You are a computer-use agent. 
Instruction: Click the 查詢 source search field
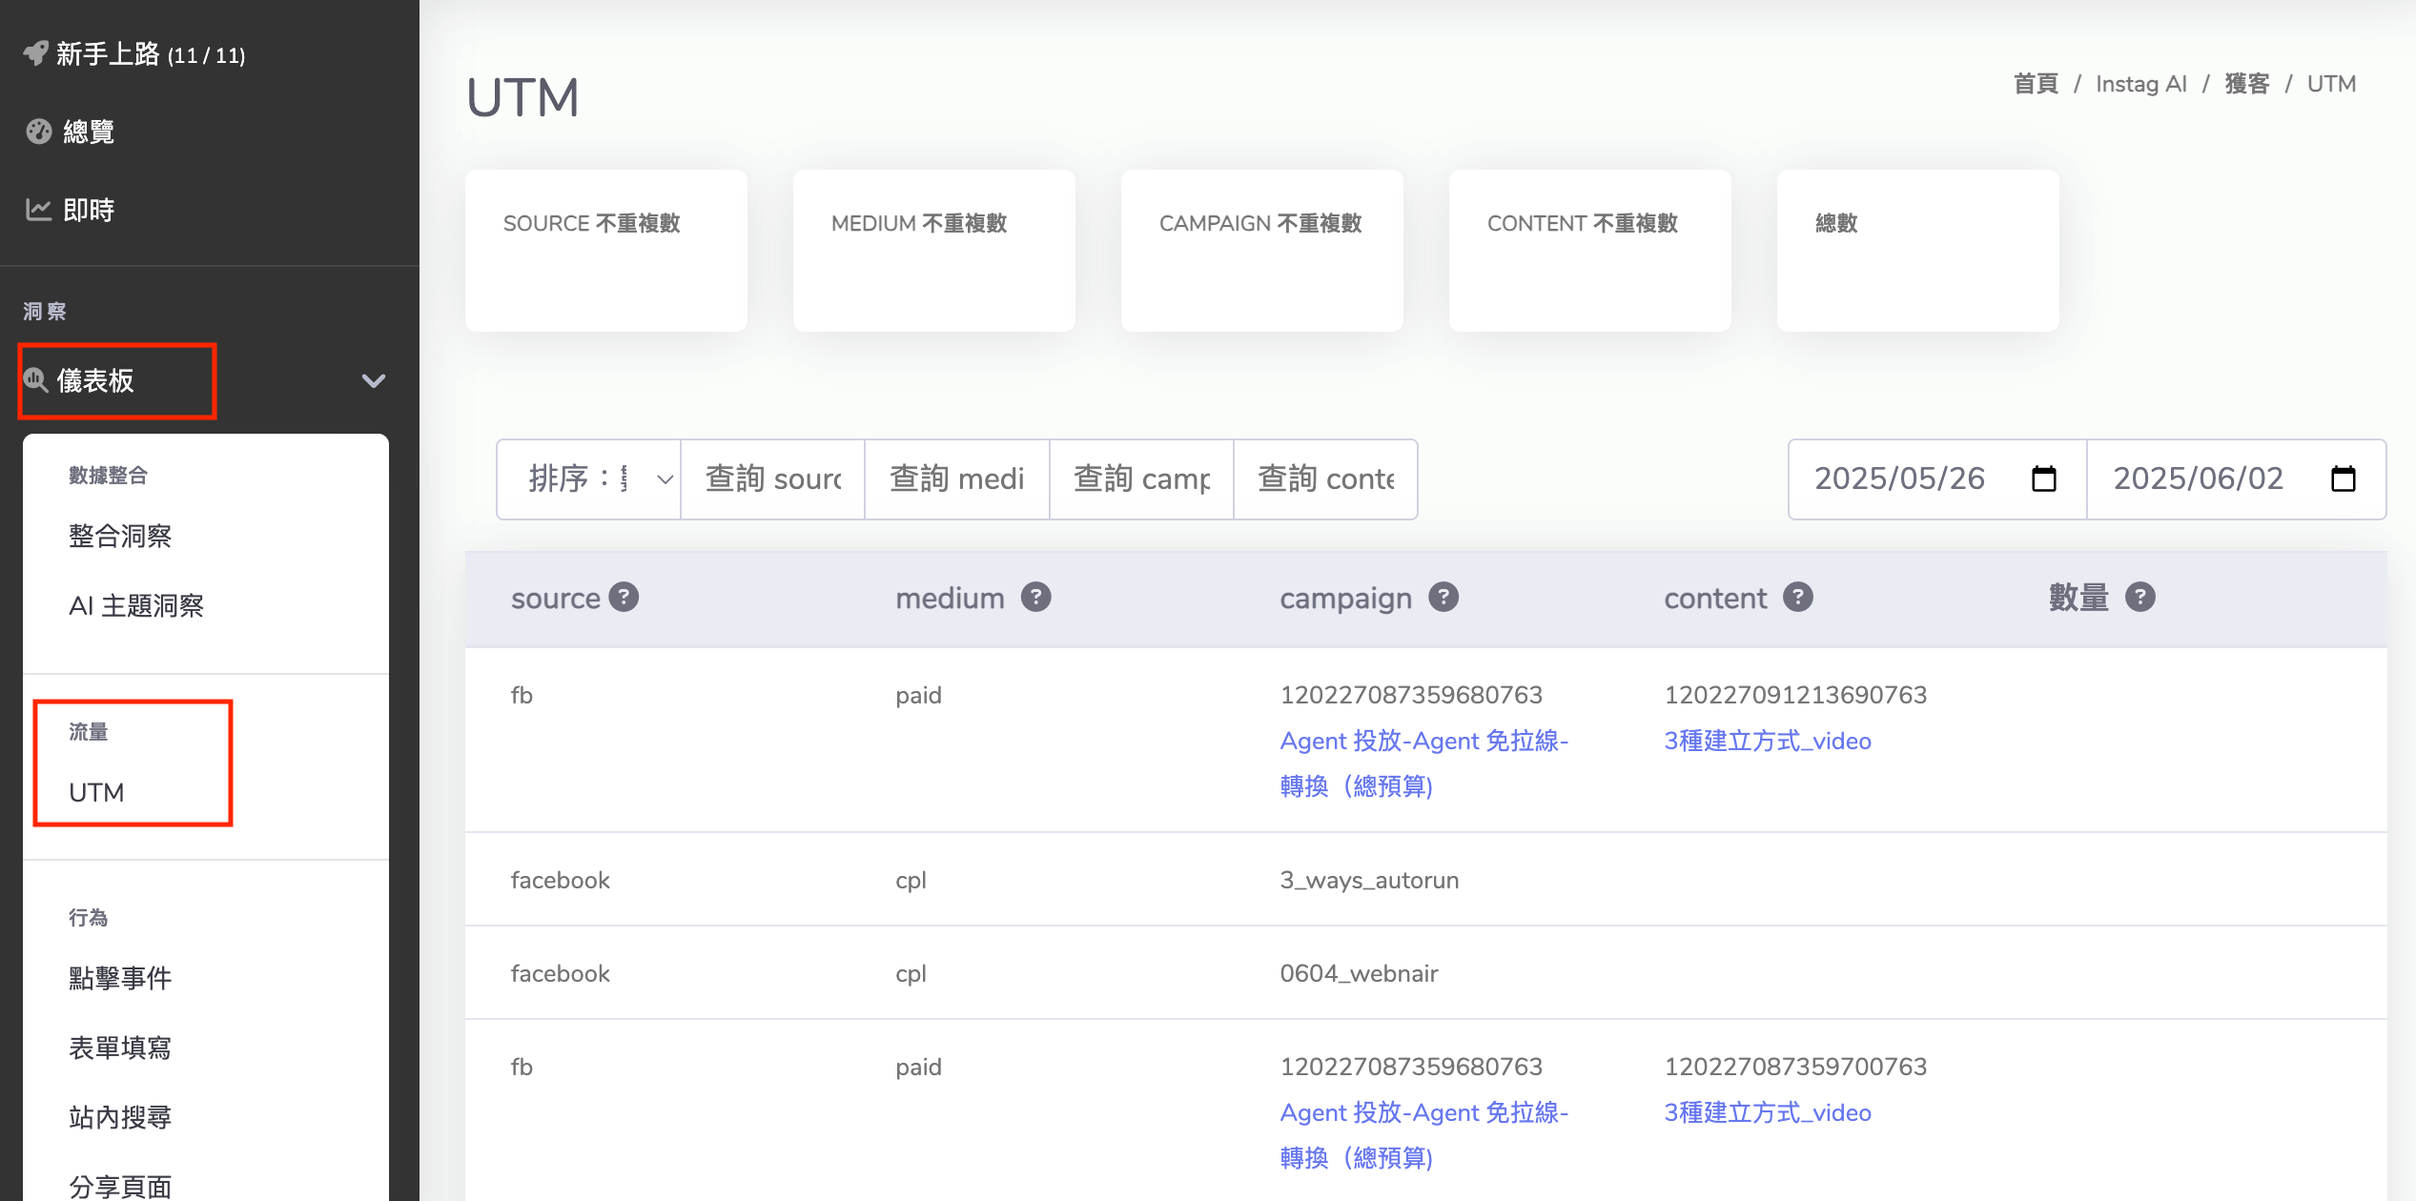coord(772,478)
